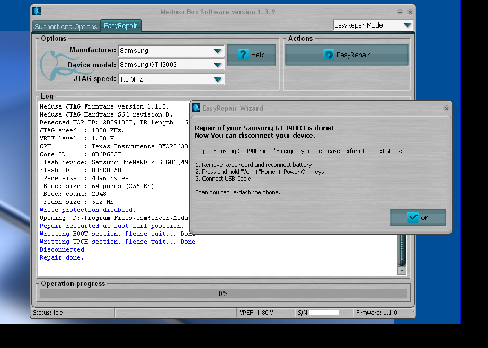This screenshot has height=348, width=488.
Task: Click the Help button text
Action: [x=258, y=55]
